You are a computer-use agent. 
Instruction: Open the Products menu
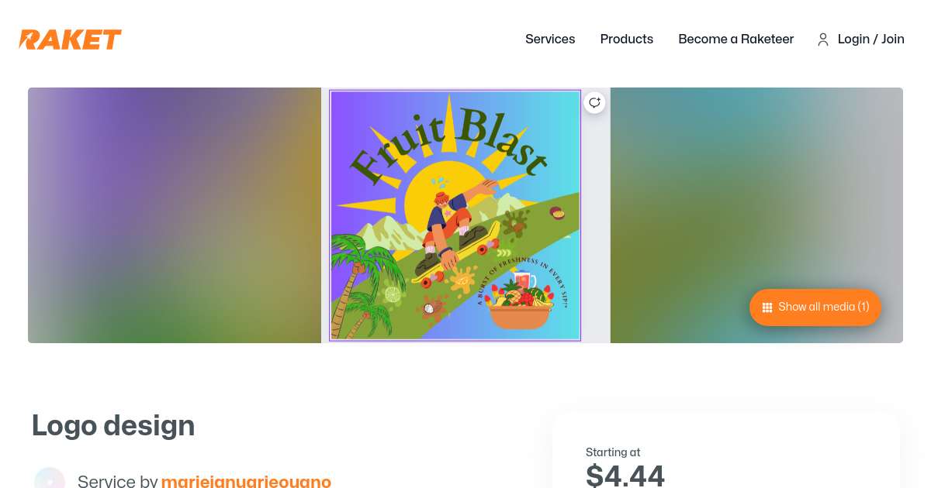click(x=627, y=39)
